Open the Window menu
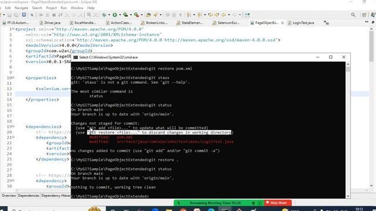Screen dimensions: 376x211 [x=77, y=8]
